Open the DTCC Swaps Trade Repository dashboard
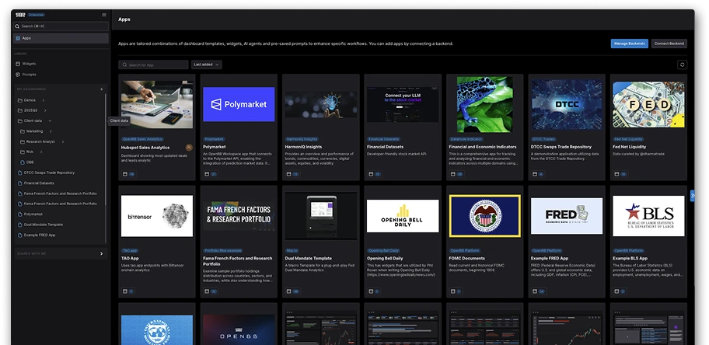 coord(49,172)
